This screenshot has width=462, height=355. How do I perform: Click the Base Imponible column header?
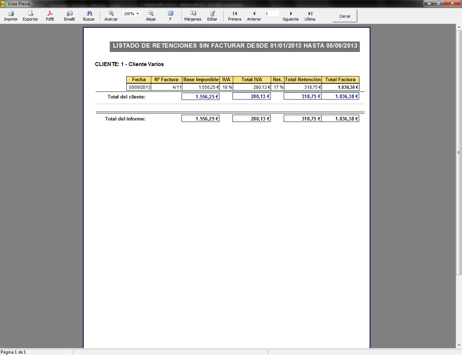click(201, 80)
